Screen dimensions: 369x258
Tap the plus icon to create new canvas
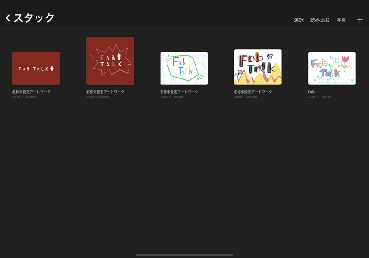pos(360,20)
